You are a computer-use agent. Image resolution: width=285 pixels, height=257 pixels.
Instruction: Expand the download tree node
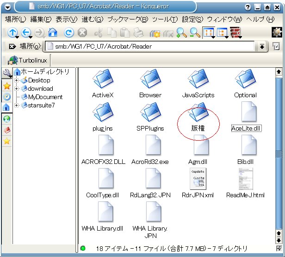[16, 88]
